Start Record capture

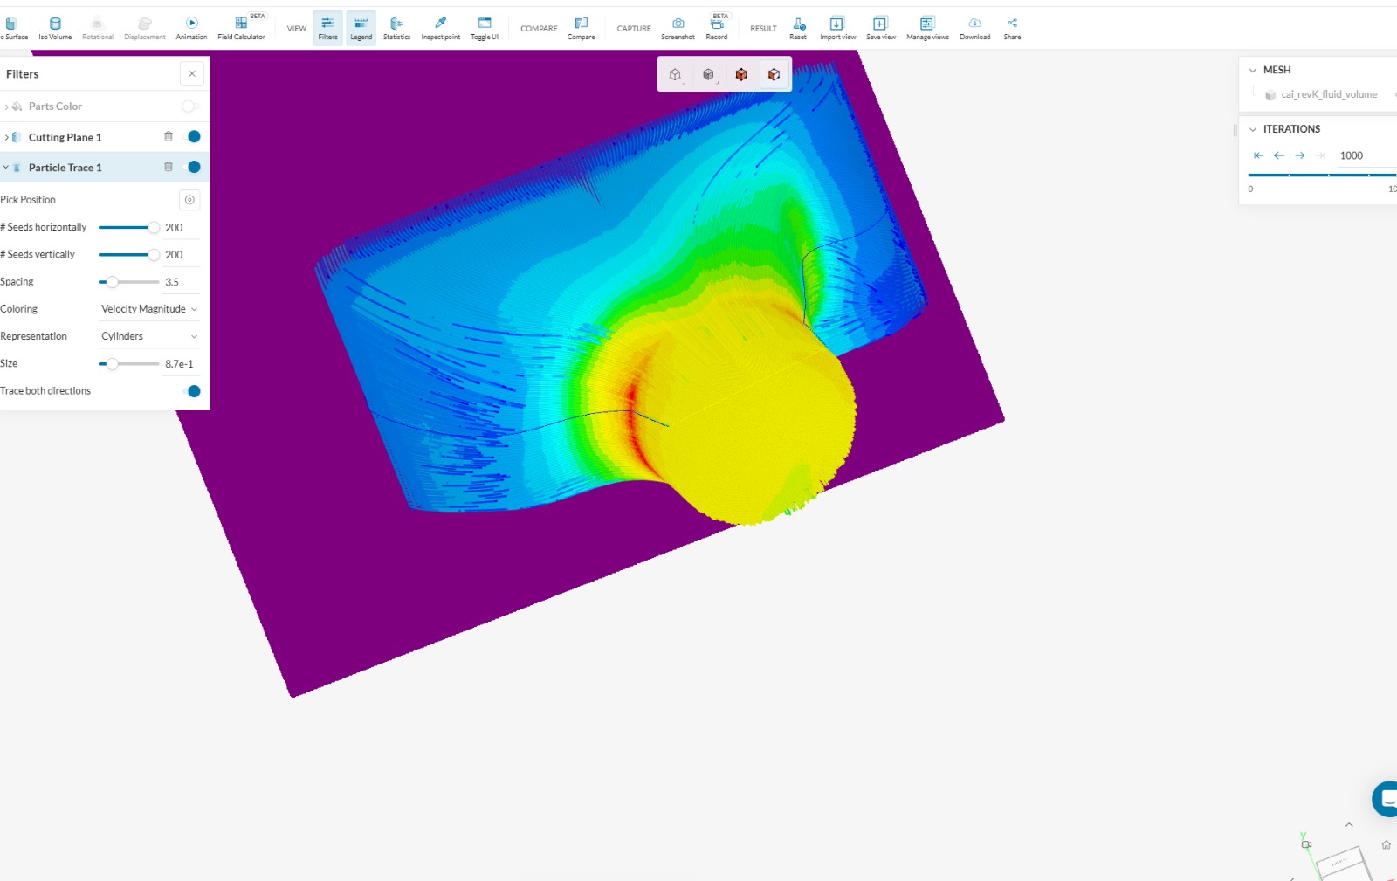(717, 28)
